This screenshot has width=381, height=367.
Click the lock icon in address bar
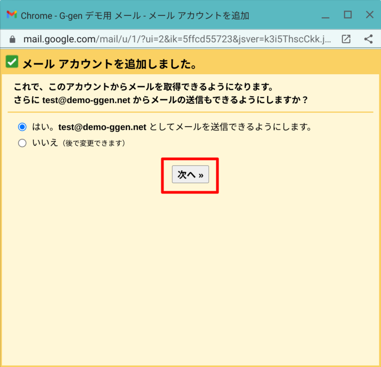[x=12, y=39]
